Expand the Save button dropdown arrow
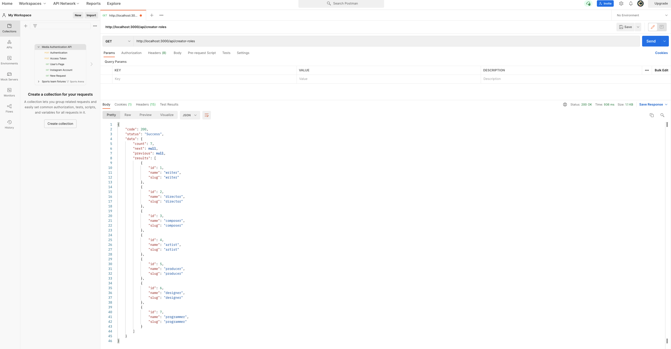This screenshot has width=671, height=349. tap(638, 27)
